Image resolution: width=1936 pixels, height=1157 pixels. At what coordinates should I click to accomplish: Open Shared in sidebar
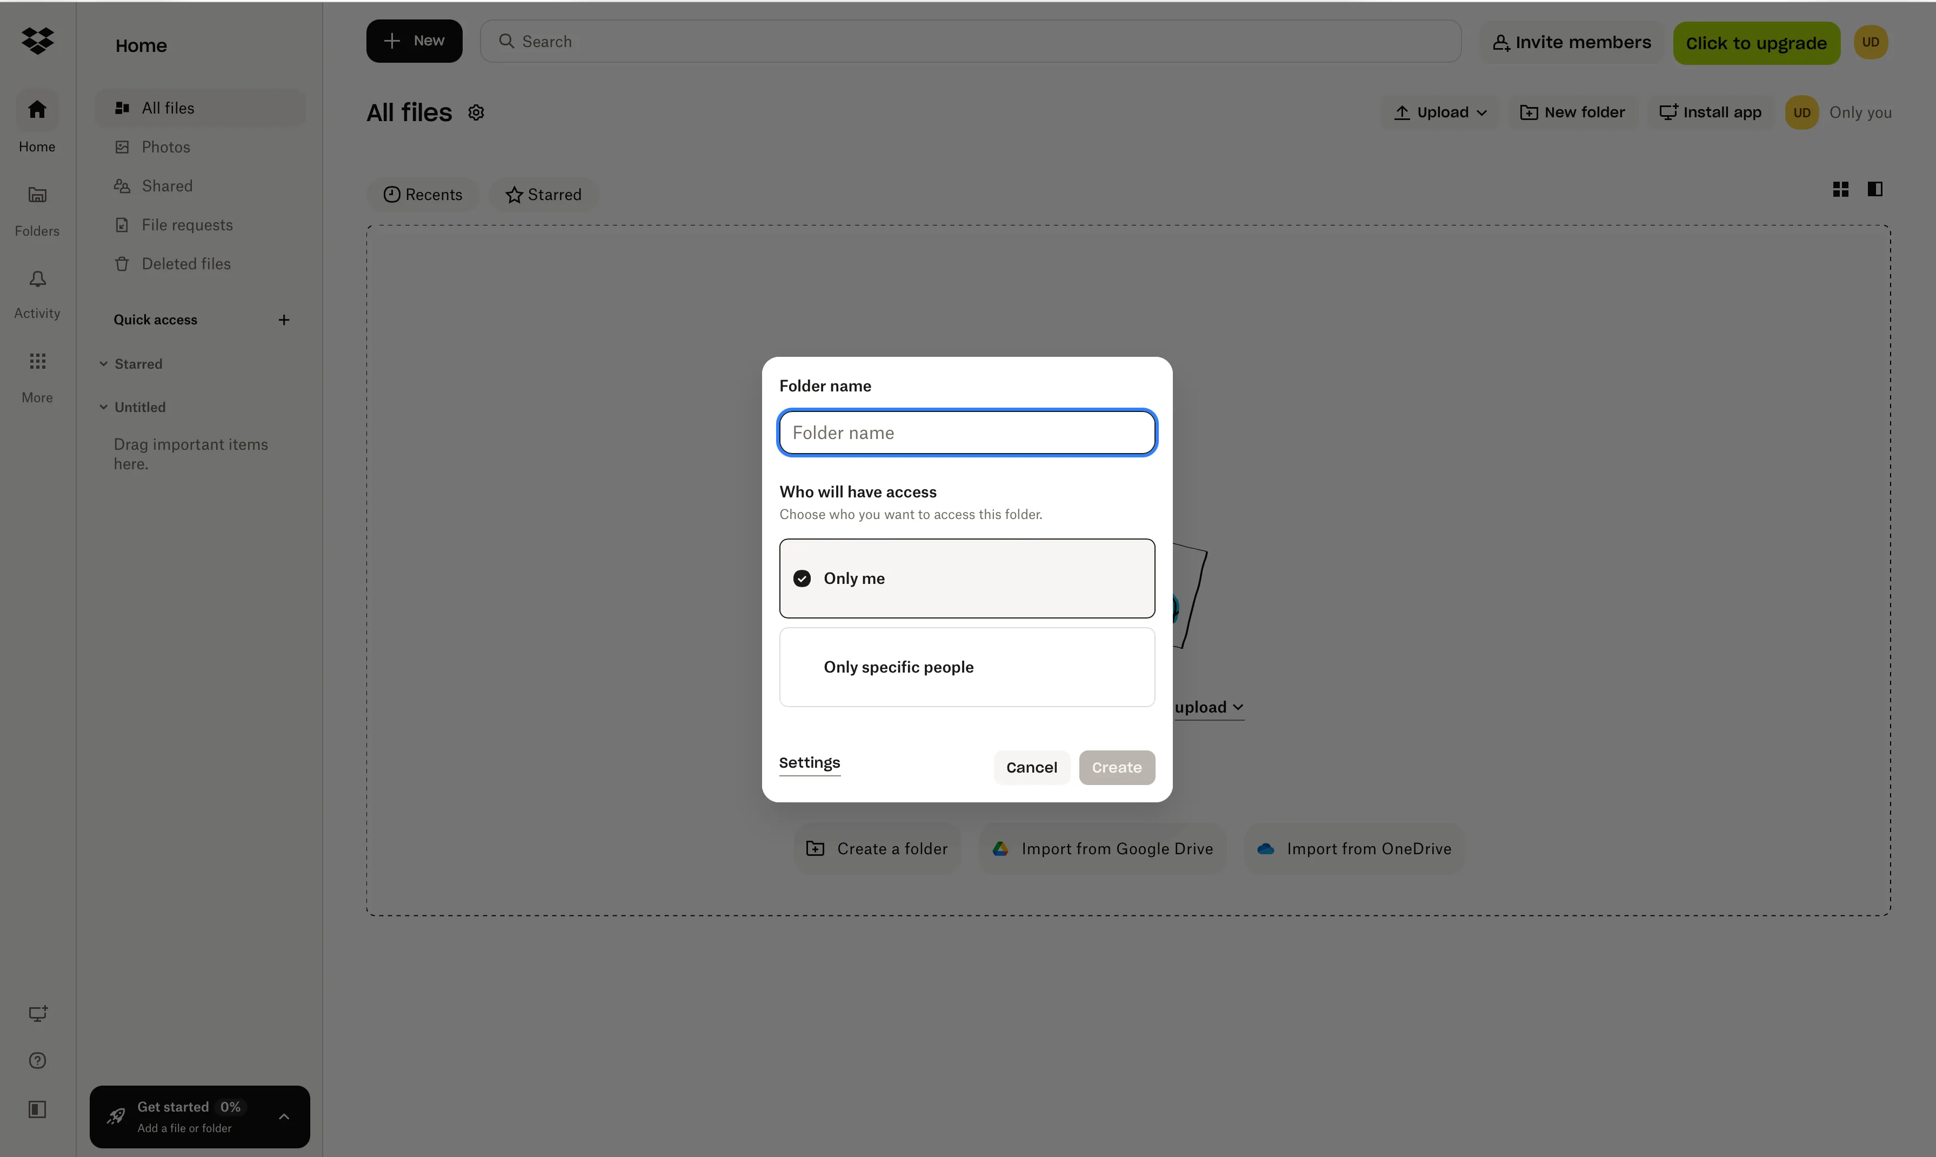[201, 187]
